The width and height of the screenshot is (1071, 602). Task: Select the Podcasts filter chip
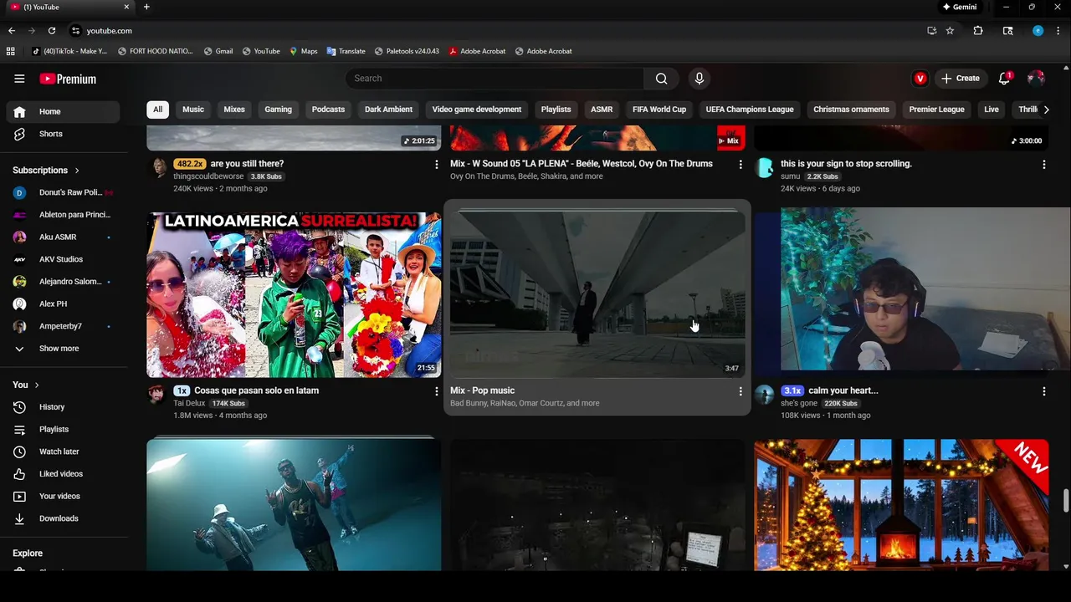[x=328, y=110]
